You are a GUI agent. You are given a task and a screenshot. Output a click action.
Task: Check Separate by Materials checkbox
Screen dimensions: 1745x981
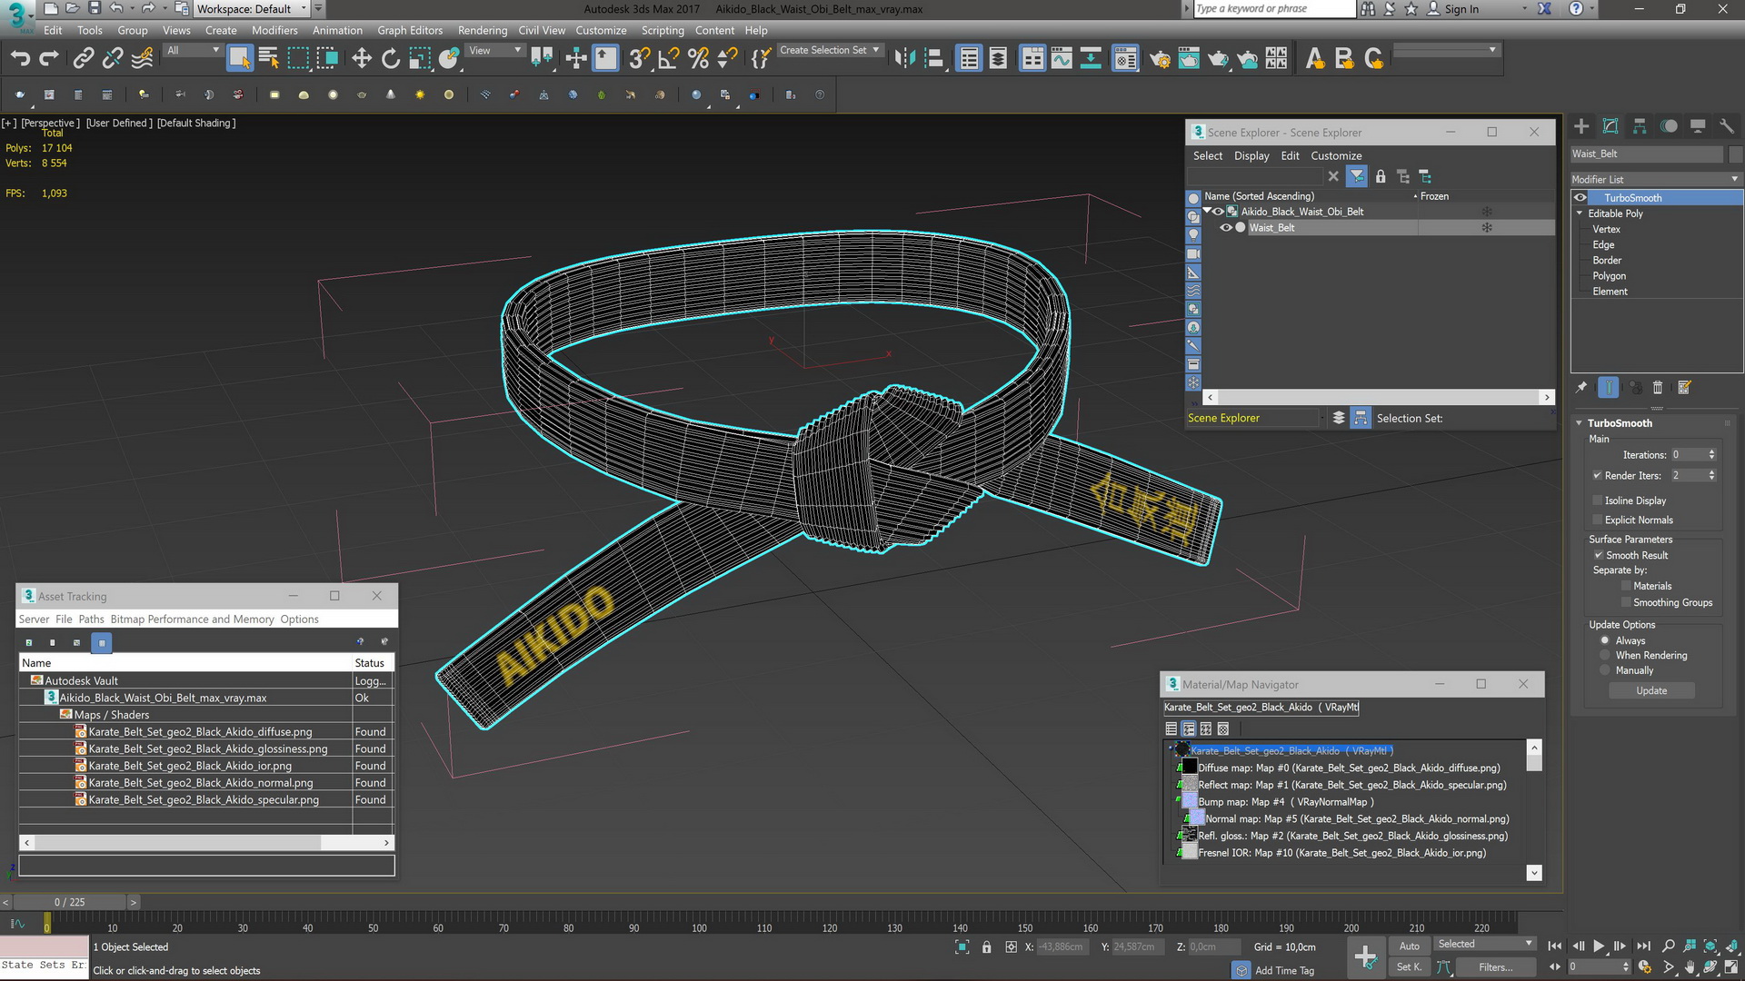1626,586
